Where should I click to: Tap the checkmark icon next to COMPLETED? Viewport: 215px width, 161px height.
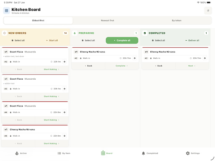tap(145, 33)
